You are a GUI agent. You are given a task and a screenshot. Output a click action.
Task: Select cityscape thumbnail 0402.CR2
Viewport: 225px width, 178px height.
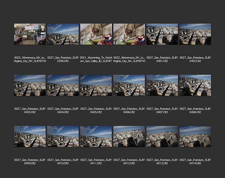[195, 34]
